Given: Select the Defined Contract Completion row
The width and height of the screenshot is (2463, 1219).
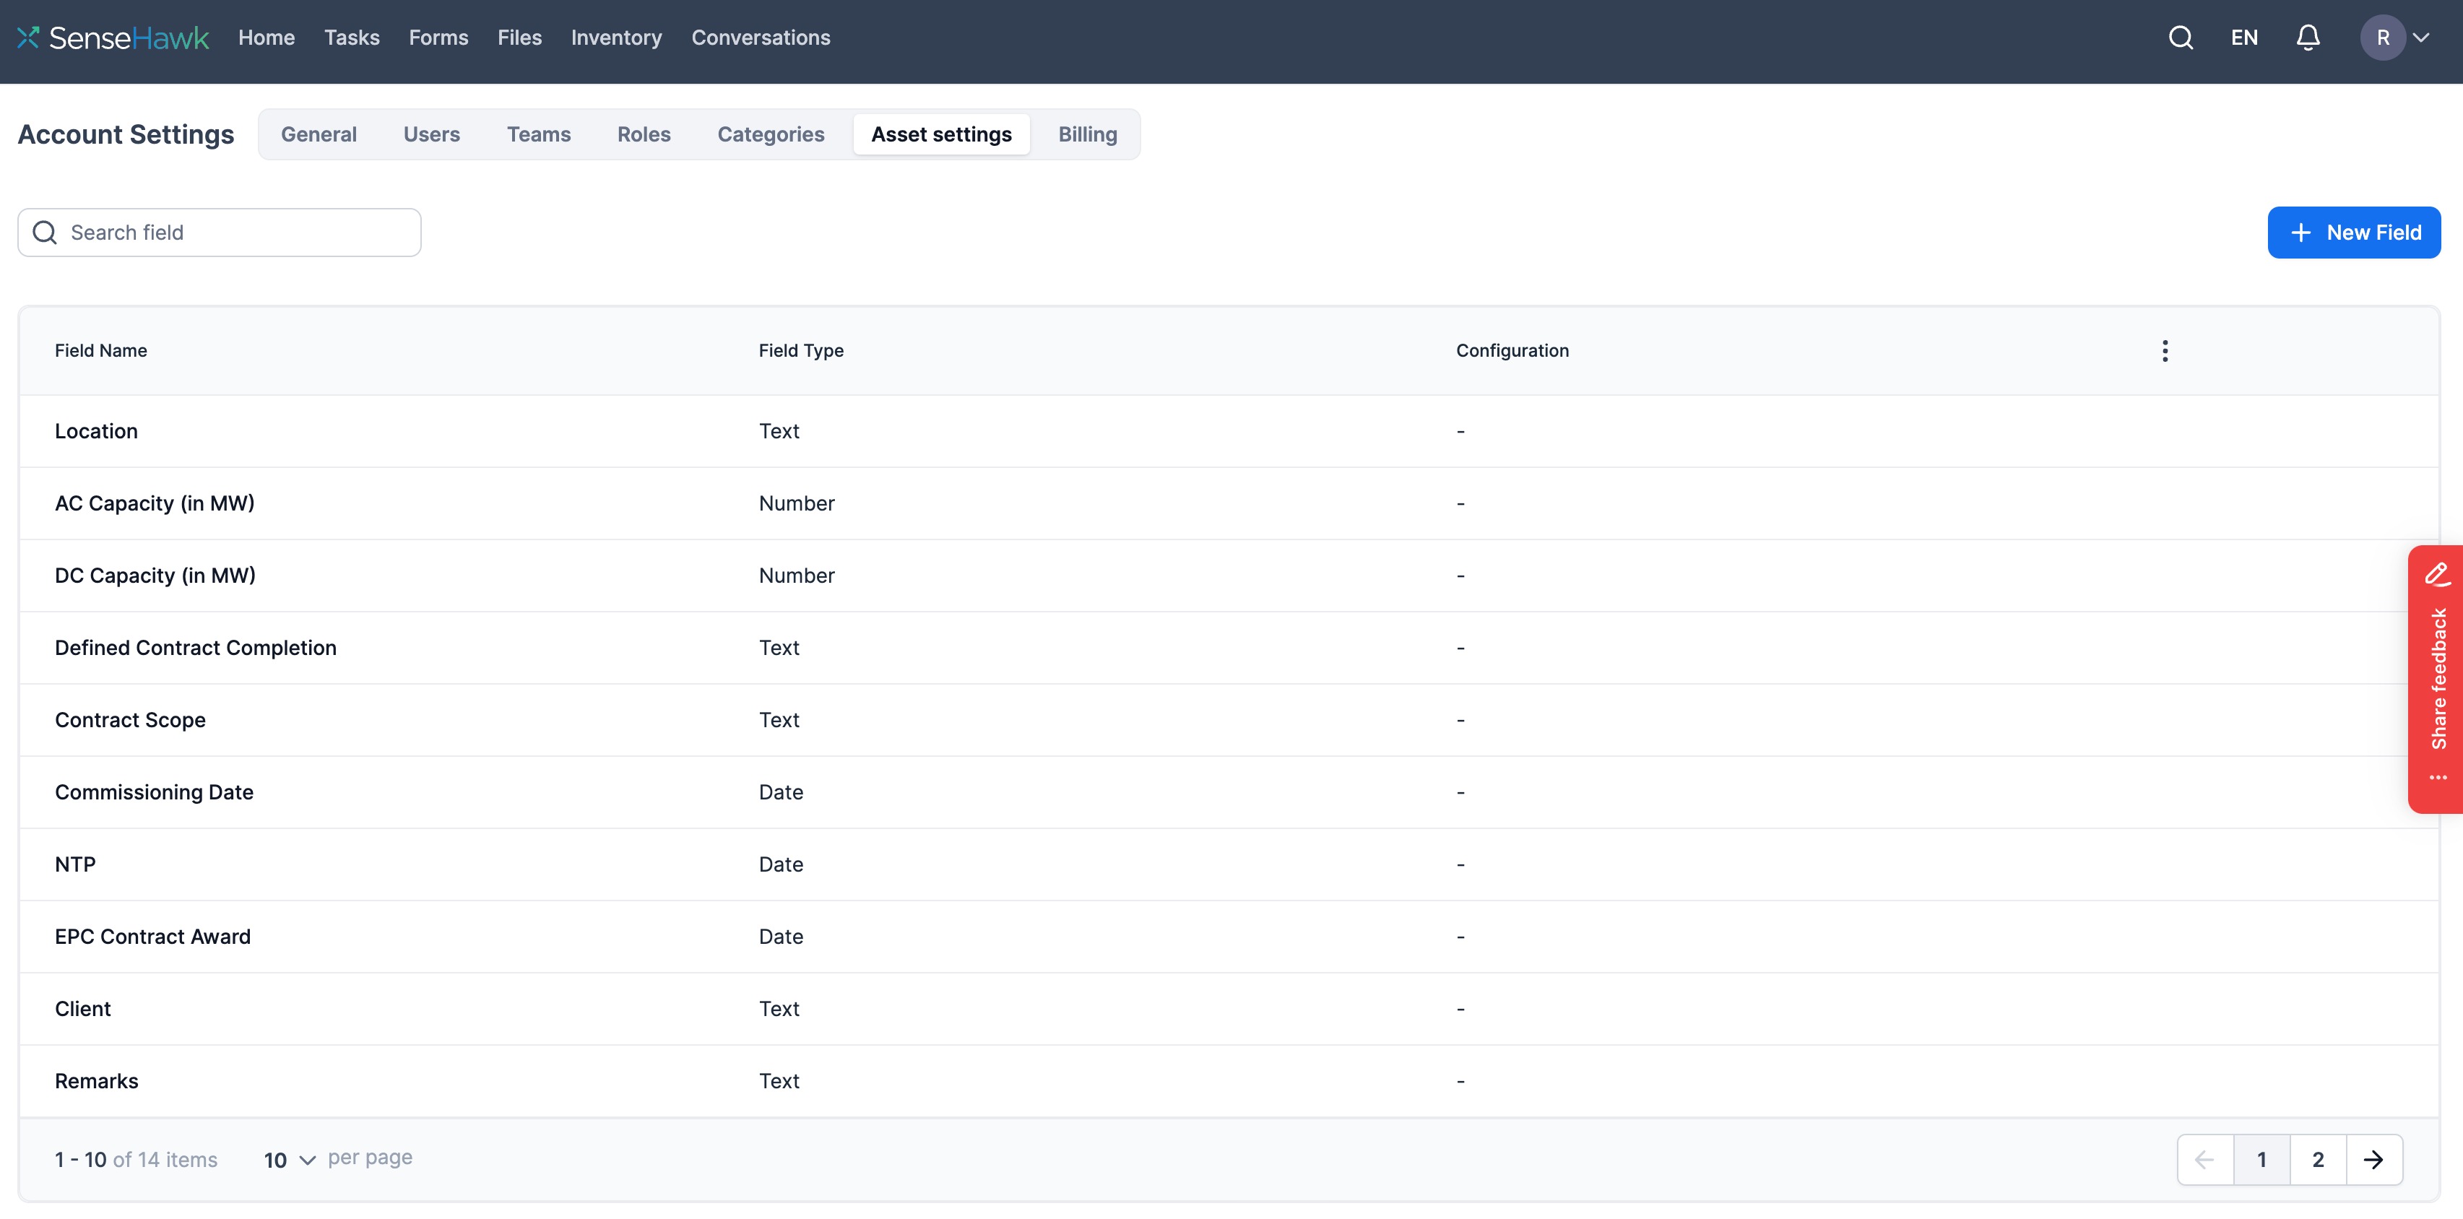Looking at the screenshot, I should tap(1229, 647).
